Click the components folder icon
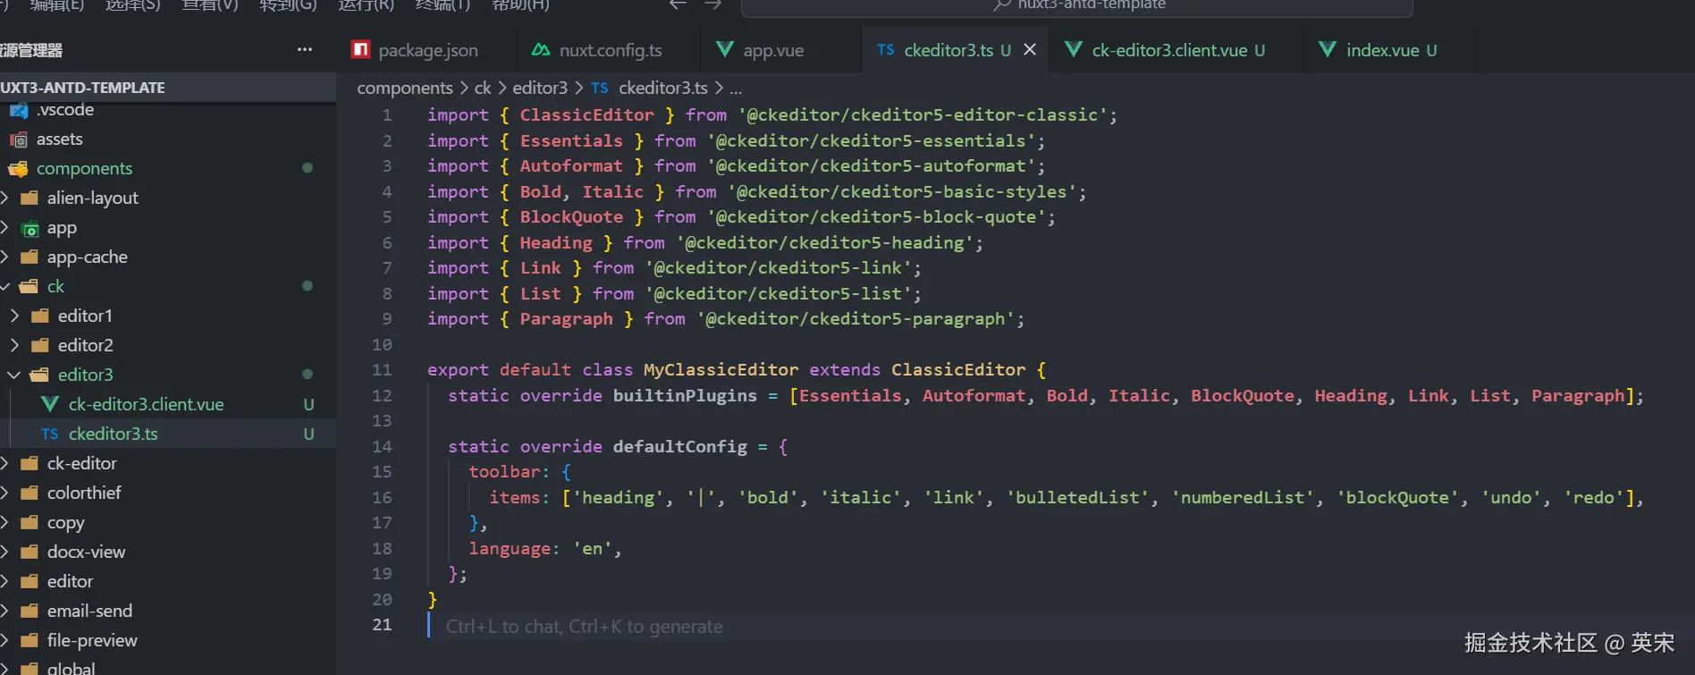This screenshot has height=675, width=1695. (x=18, y=168)
